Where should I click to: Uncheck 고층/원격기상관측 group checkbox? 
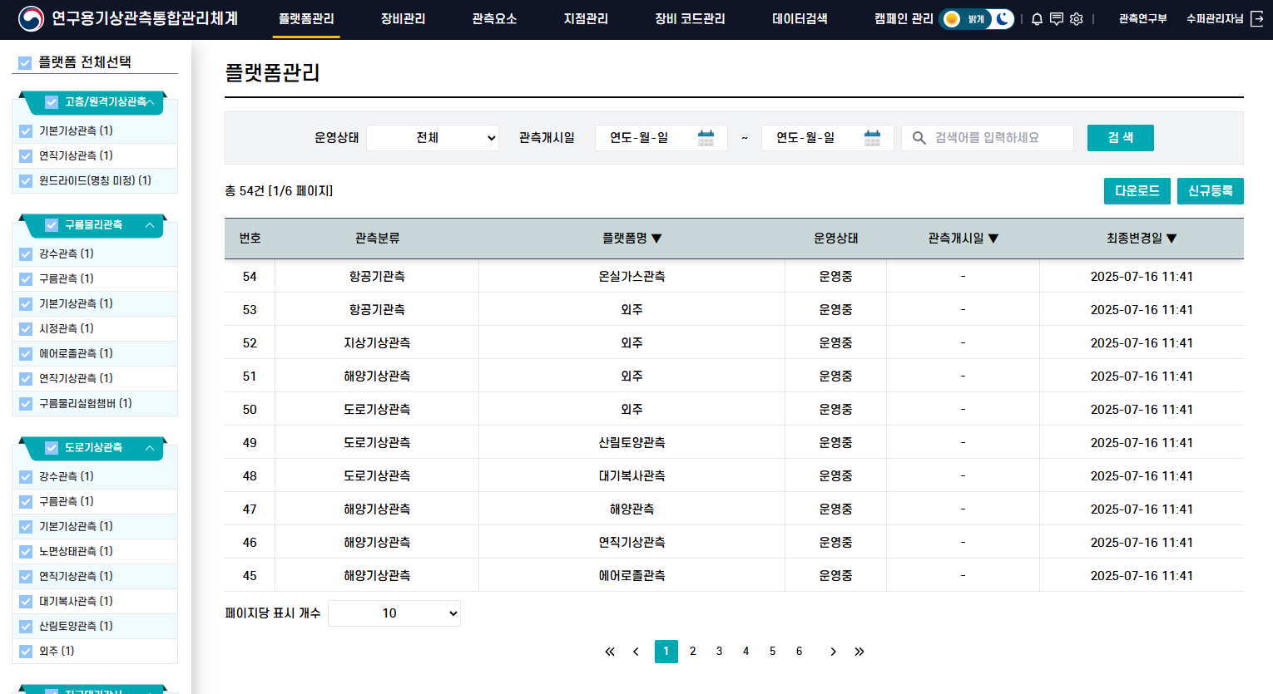[52, 102]
